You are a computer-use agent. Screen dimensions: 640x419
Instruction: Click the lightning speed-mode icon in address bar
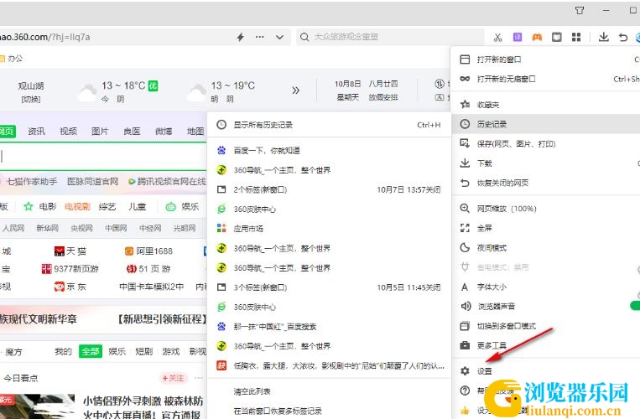click(241, 37)
